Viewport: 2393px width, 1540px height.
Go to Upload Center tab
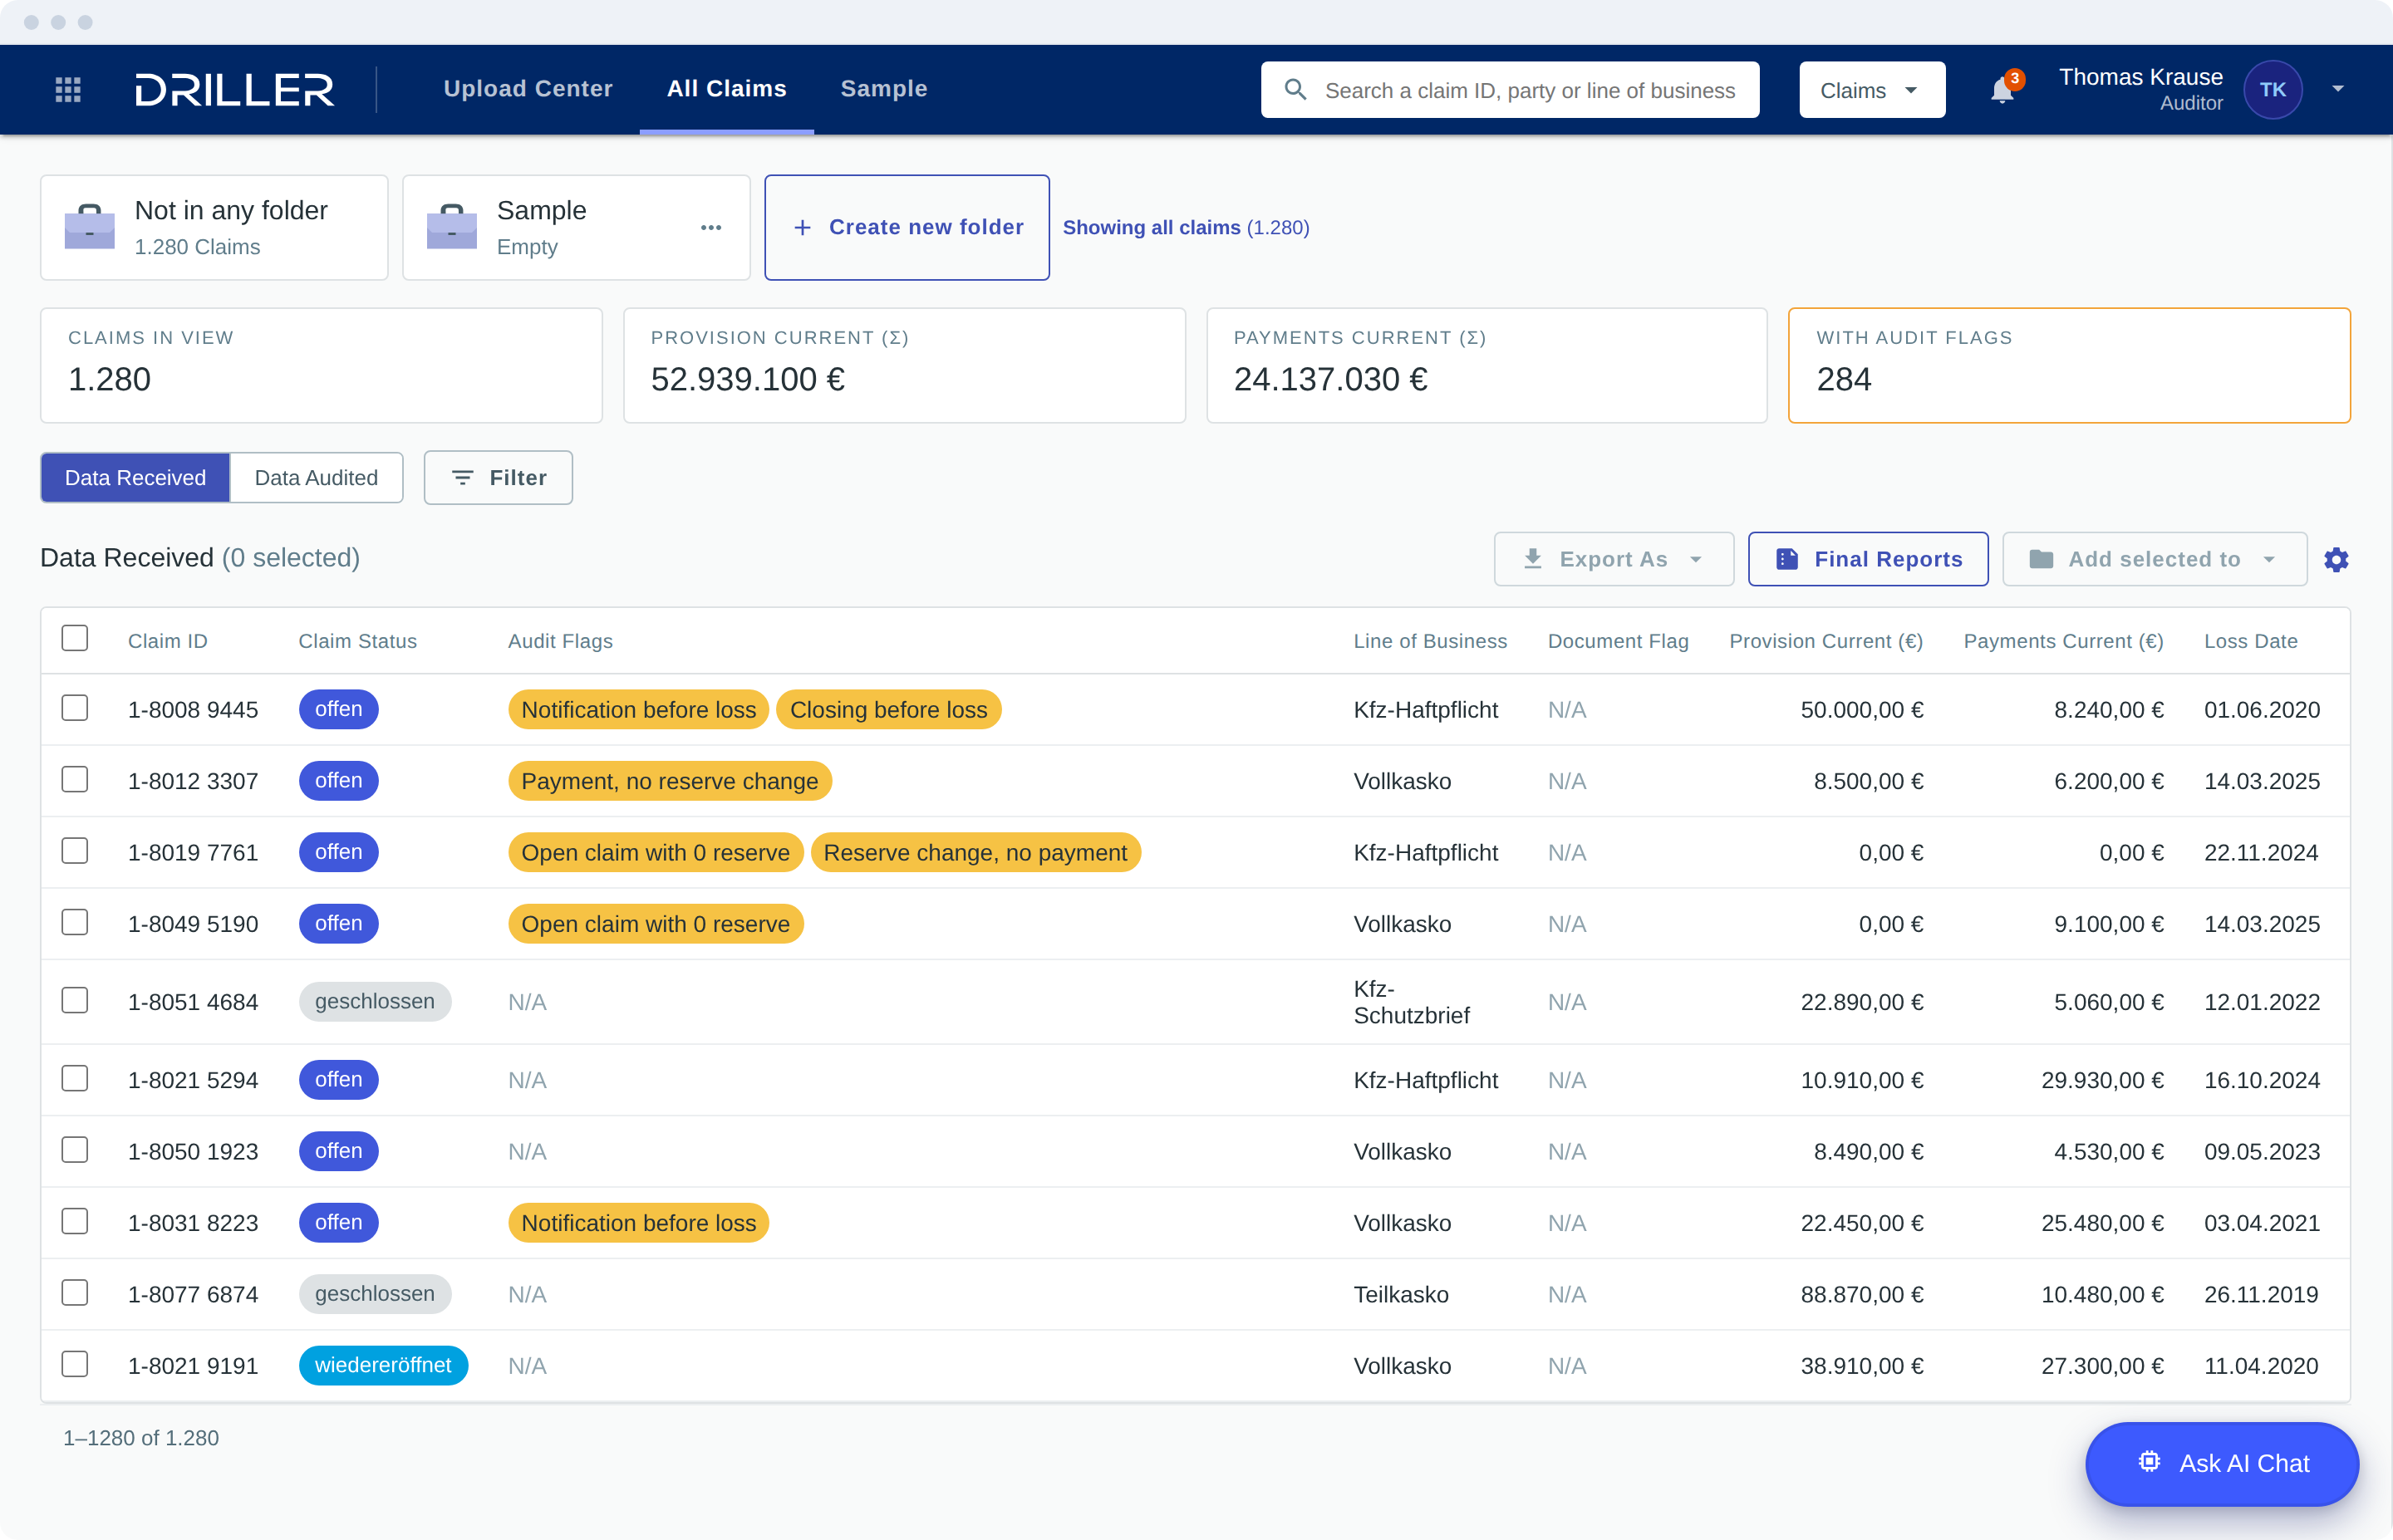tap(528, 89)
